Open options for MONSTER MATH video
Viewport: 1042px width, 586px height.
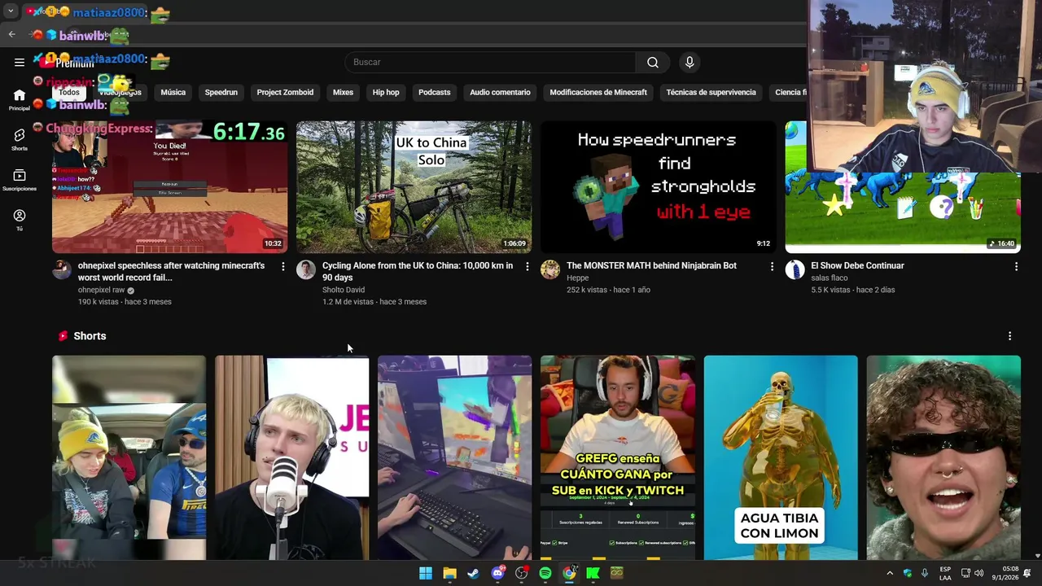[772, 266]
